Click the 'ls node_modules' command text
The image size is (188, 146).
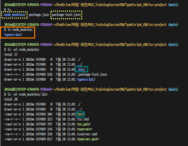[20, 30]
